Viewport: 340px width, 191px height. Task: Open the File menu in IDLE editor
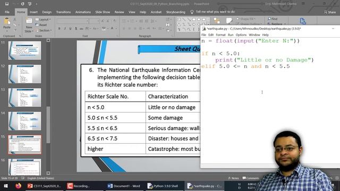click(x=203, y=35)
